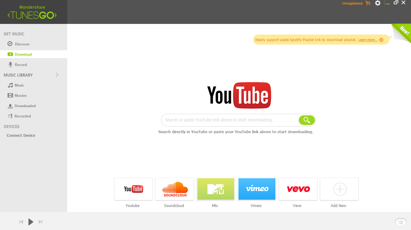Viewport: 411px width, 230px height.
Task: Choose the Vimeo site tile
Action: pos(257,189)
